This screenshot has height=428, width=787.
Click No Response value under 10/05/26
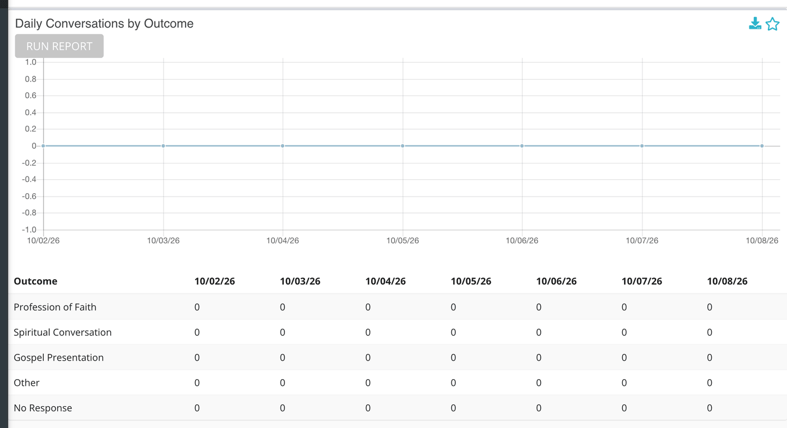point(453,408)
